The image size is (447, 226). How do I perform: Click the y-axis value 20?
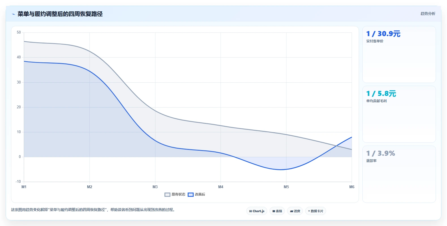tap(19, 107)
